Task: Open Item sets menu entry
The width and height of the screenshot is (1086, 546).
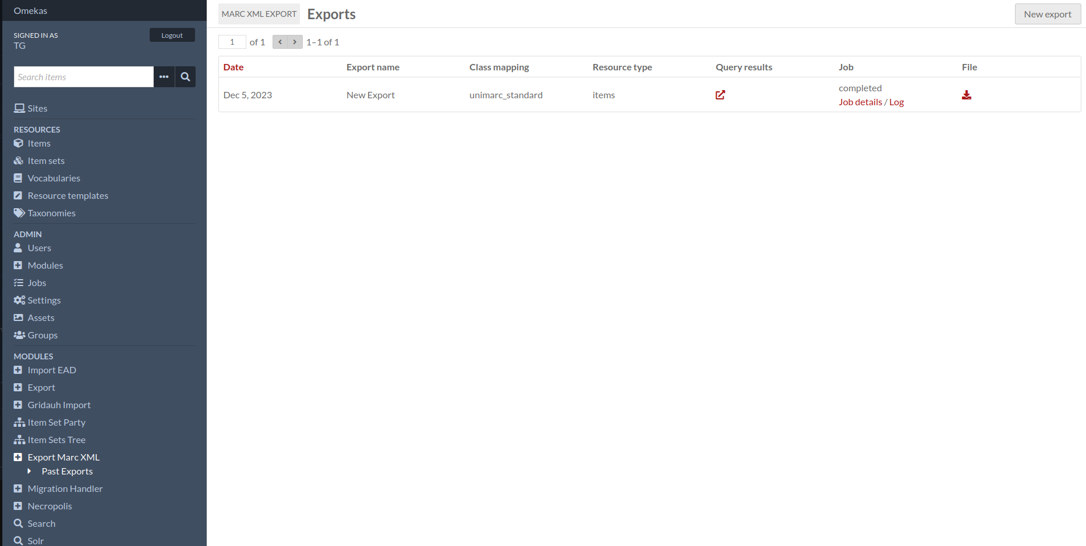Action: [46, 160]
